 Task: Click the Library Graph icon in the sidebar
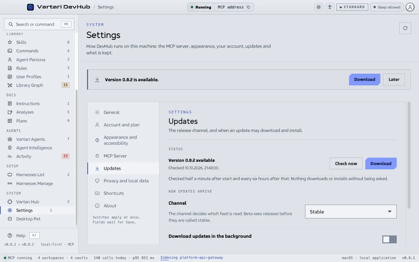[x=10, y=85]
